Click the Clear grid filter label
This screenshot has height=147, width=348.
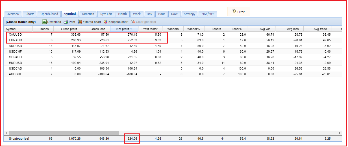tap(146, 22)
